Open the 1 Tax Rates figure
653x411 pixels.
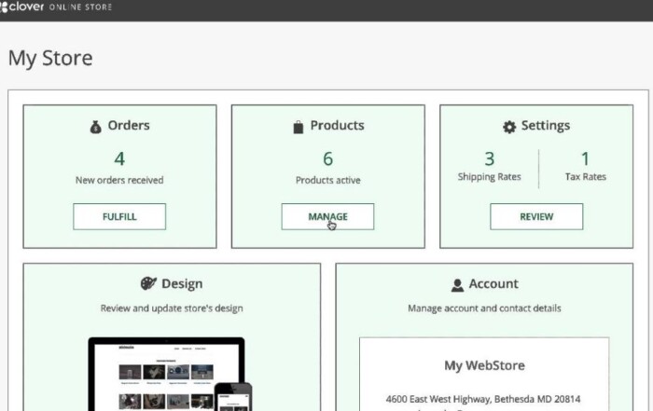[585, 159]
